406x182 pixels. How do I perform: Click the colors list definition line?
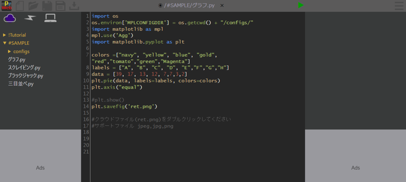(x=154, y=58)
